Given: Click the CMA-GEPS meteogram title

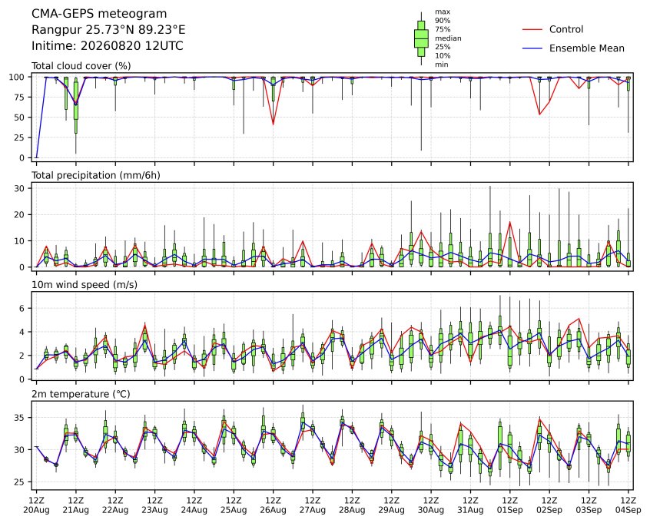Looking at the screenshot, I should pos(99,14).
